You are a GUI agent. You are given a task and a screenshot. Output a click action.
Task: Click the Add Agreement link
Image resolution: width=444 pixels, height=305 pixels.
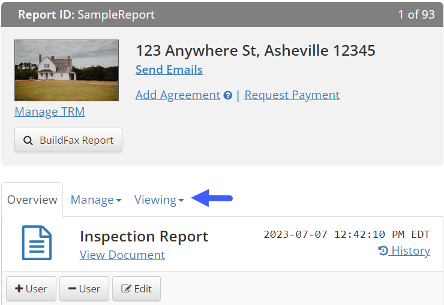click(x=178, y=95)
